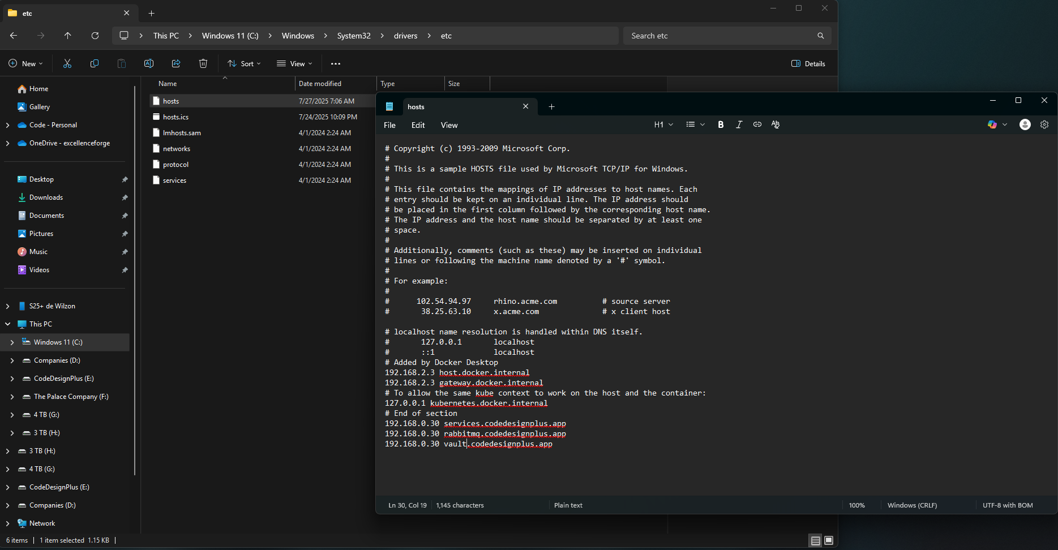Click Windows 11 (C:) breadcrumb segment
This screenshot has height=550, width=1058.
click(230, 36)
